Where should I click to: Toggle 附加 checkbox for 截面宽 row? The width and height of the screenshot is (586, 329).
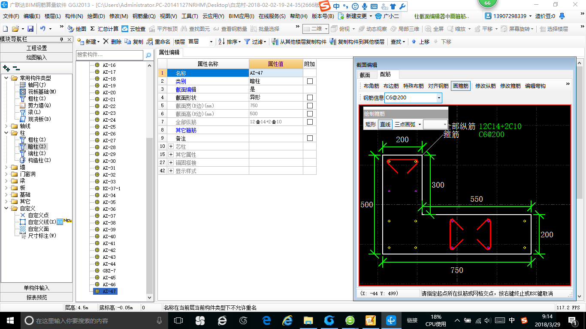[x=310, y=105]
